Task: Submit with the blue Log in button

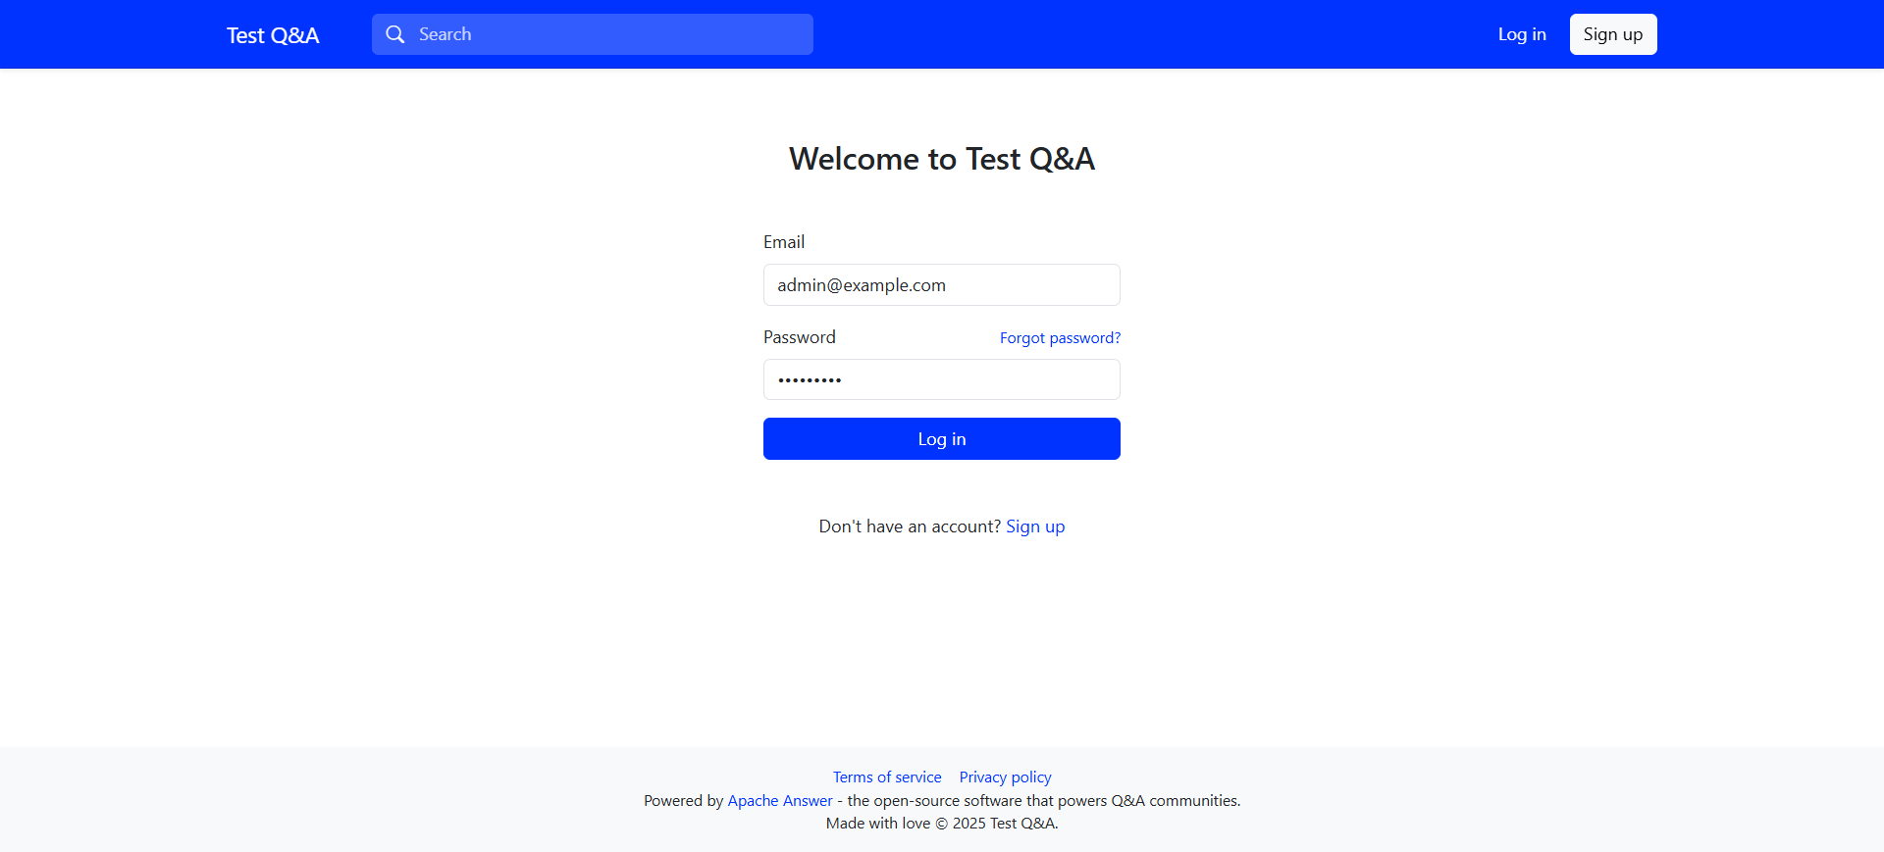Action: pos(942,438)
